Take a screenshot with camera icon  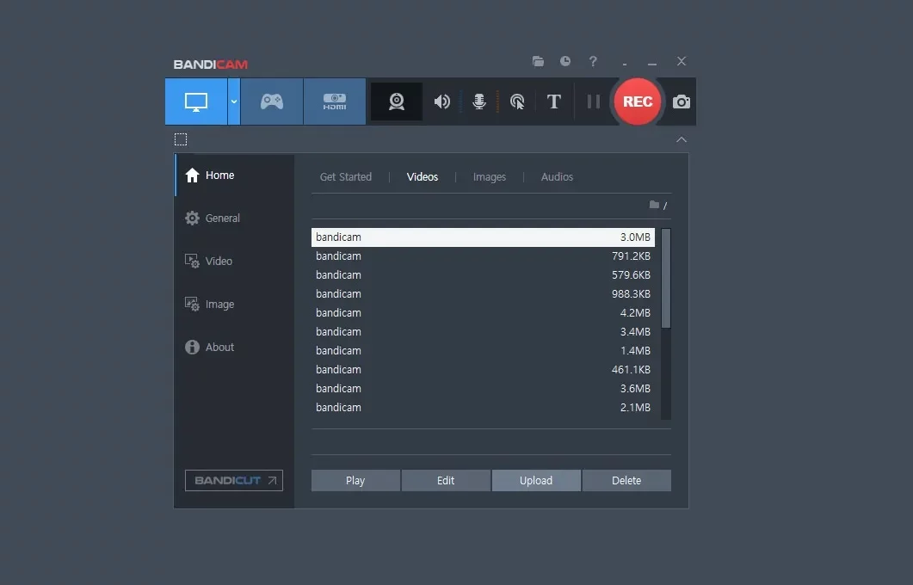pyautogui.click(x=682, y=102)
